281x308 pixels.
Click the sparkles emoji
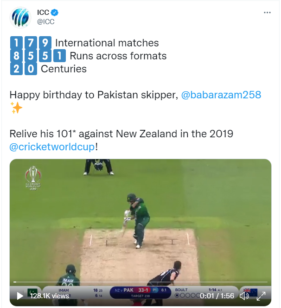[16, 108]
